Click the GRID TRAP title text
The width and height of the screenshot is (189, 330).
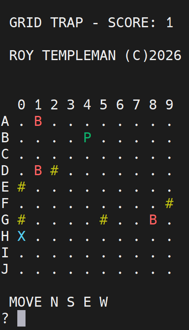click(x=46, y=22)
